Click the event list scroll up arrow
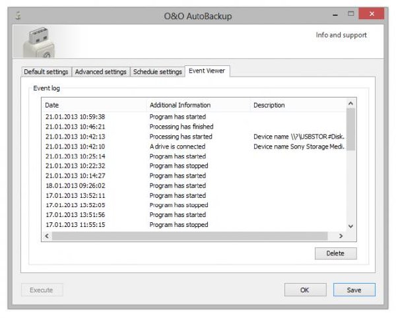This screenshot has width=396, height=318. pyautogui.click(x=350, y=103)
